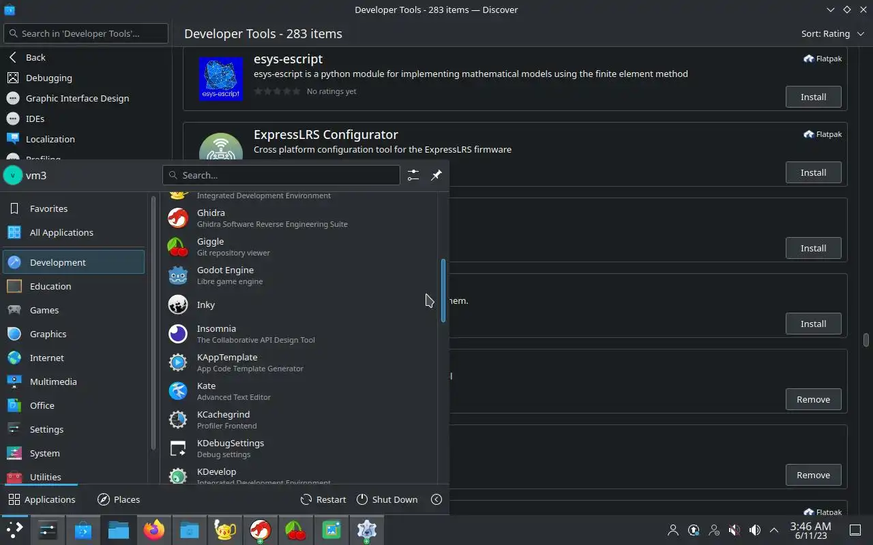
Task: Click the Ghidra dragon taskbar icon
Action: tap(261, 529)
